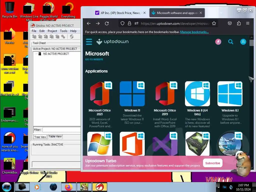Image resolution: width=256 pixels, height=192 pixels.
Task: Click Ghidra chain-link toolbar icon
Action: pos(63,36)
